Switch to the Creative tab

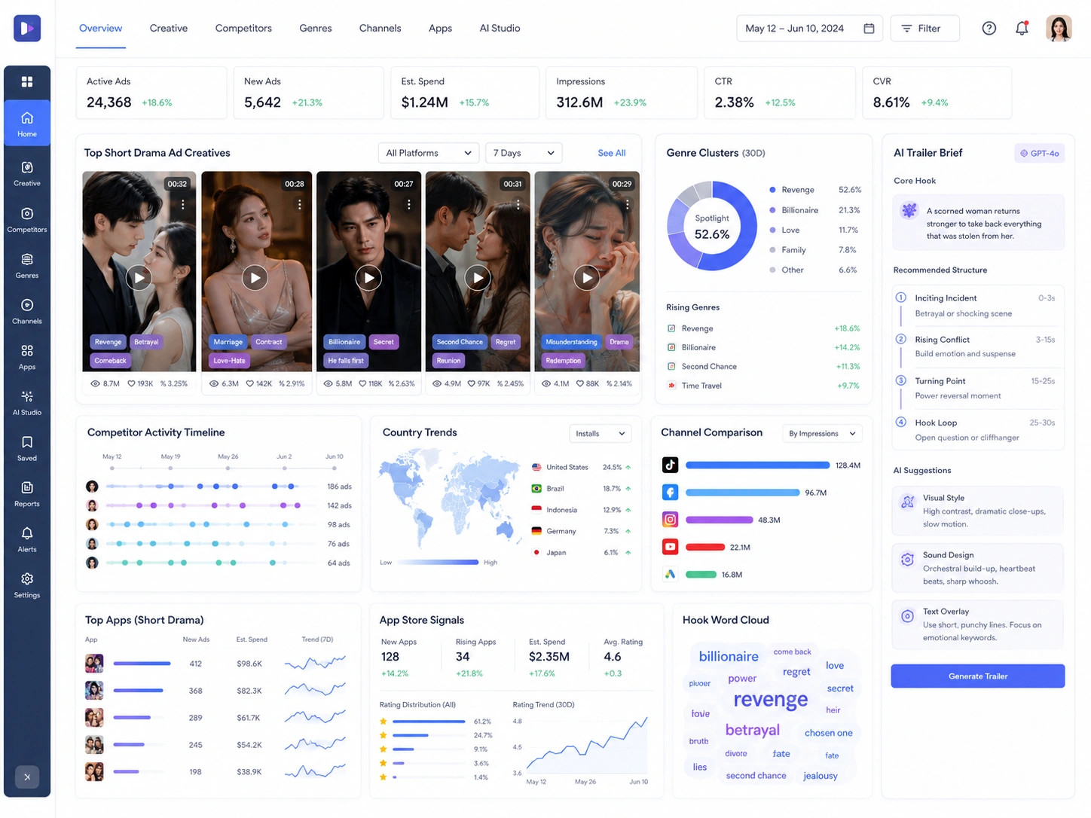pyautogui.click(x=169, y=28)
